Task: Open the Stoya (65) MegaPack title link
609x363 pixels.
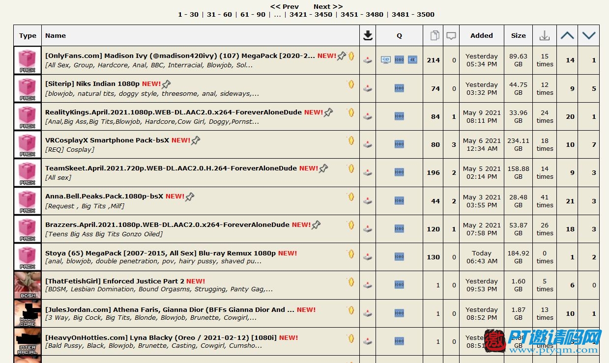Action: 160,253
